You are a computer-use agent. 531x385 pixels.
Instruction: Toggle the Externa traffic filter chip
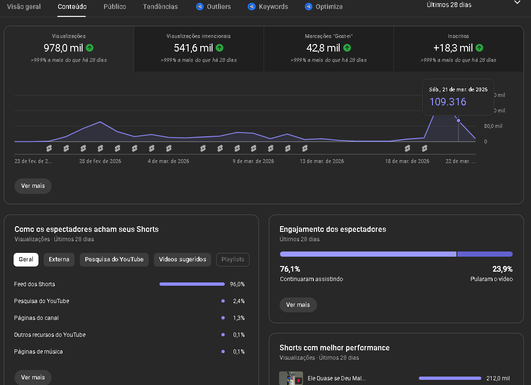(x=59, y=259)
